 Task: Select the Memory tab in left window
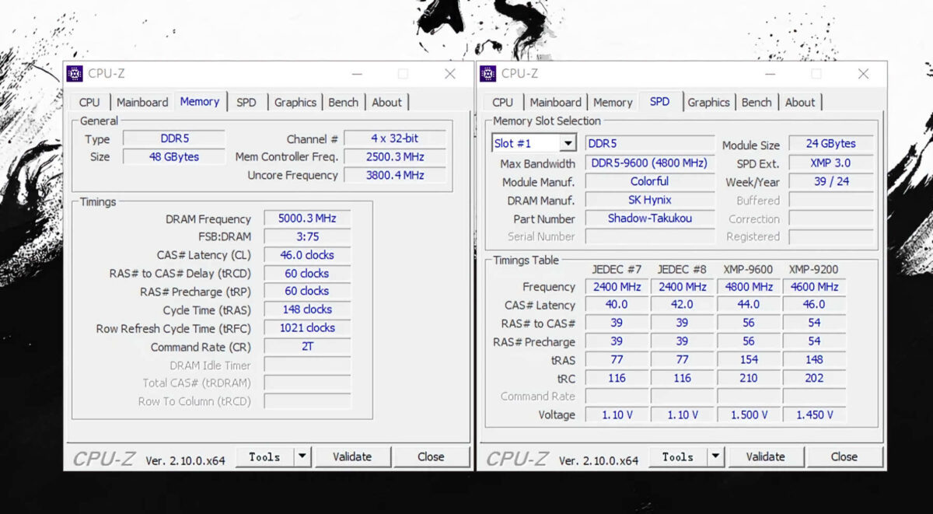pyautogui.click(x=200, y=101)
